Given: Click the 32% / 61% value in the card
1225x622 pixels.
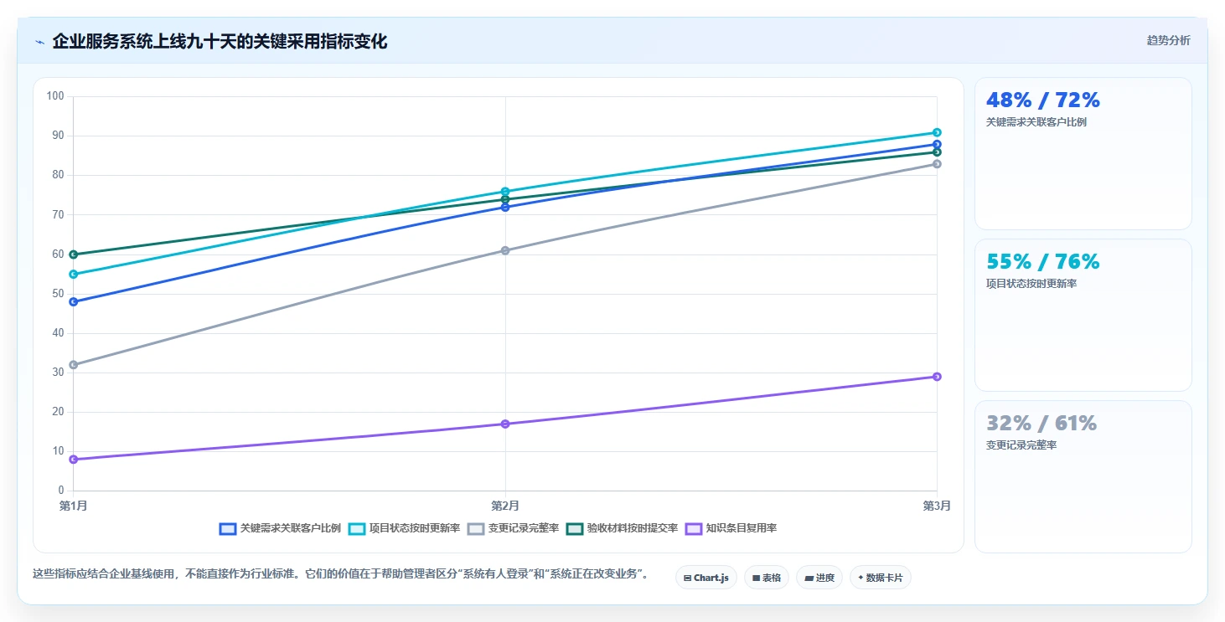Looking at the screenshot, I should 1041,424.
